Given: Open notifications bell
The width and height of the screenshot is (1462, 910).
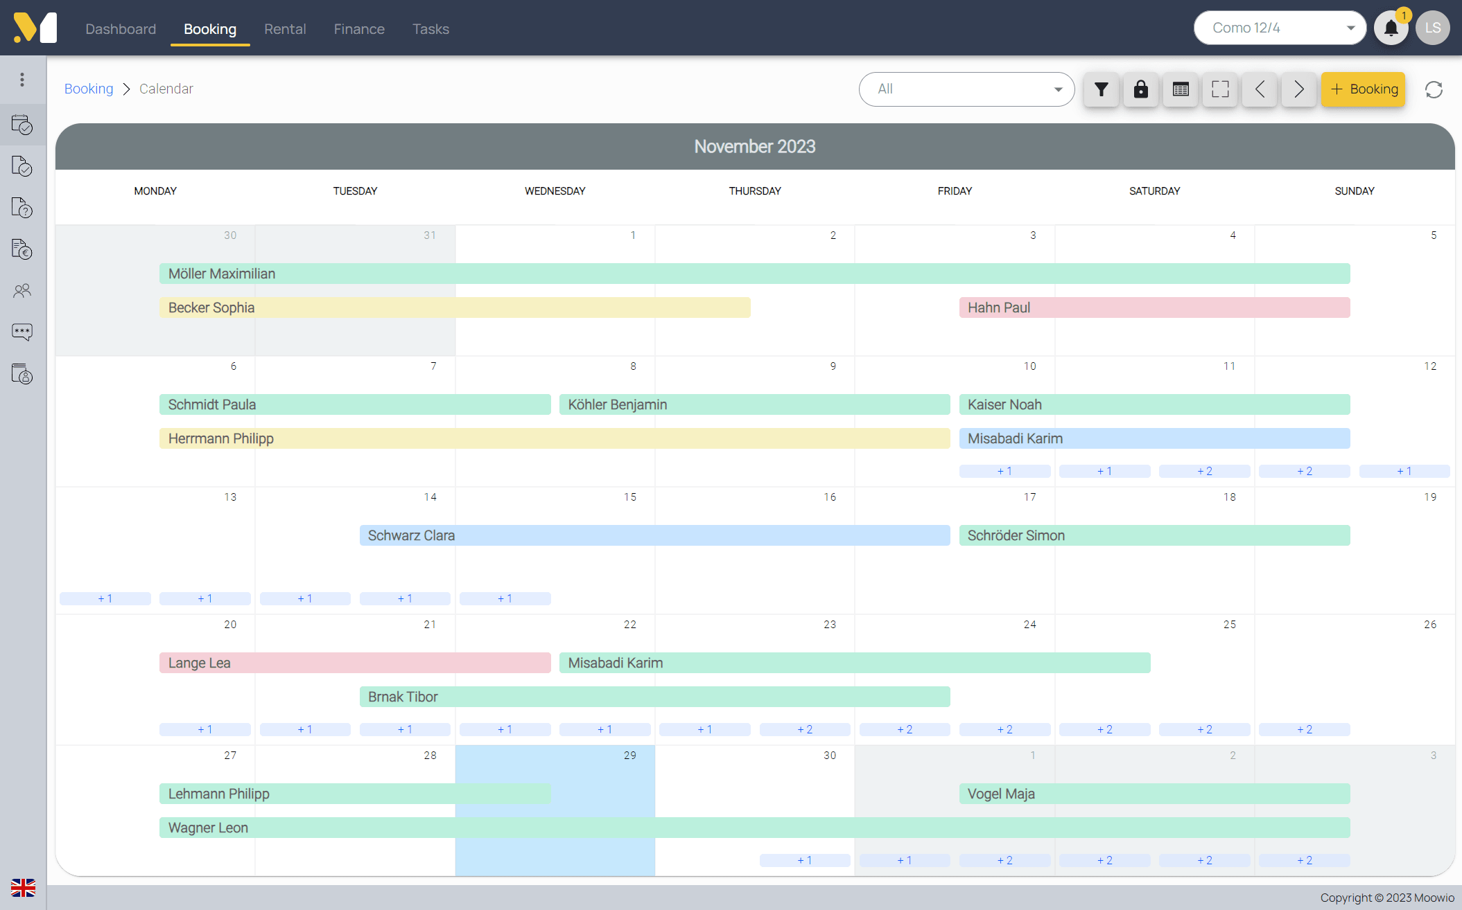Looking at the screenshot, I should point(1391,28).
